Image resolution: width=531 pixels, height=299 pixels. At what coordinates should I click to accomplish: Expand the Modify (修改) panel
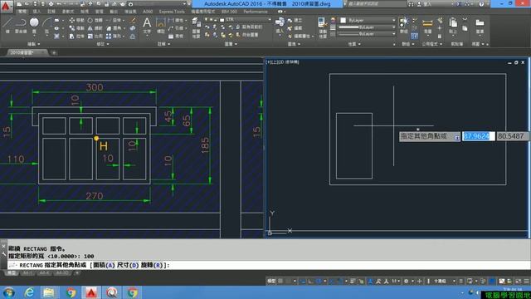[103, 44]
